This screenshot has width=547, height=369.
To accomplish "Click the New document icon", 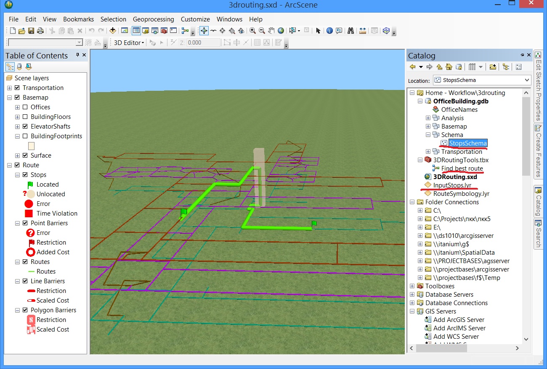I will click(13, 31).
